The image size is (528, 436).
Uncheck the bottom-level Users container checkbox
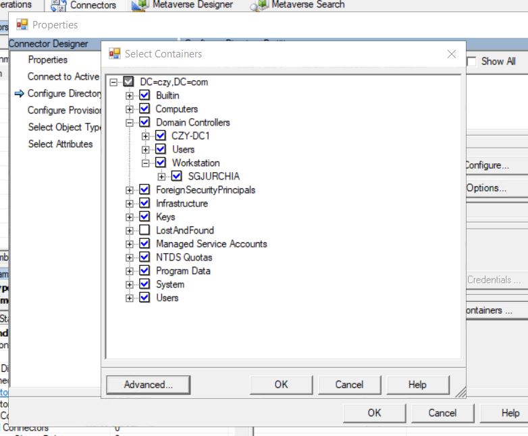pos(144,297)
